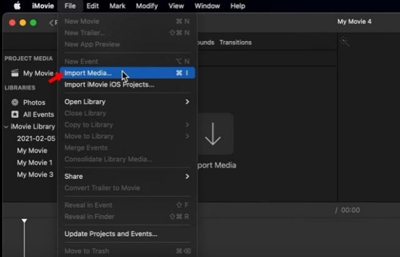Viewport: 400px width, 257px height.
Task: Open the Modify menu
Action: pos(147,6)
